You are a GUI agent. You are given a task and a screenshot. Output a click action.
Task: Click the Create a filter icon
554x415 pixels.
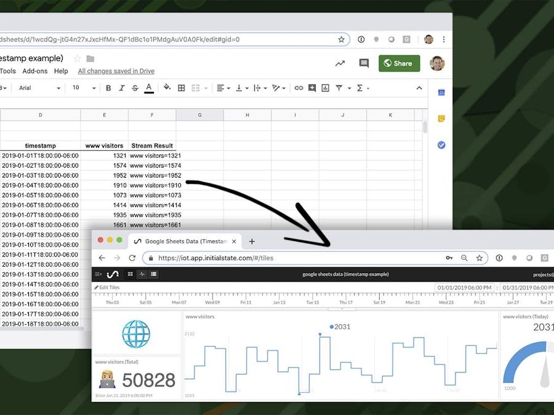(x=339, y=88)
